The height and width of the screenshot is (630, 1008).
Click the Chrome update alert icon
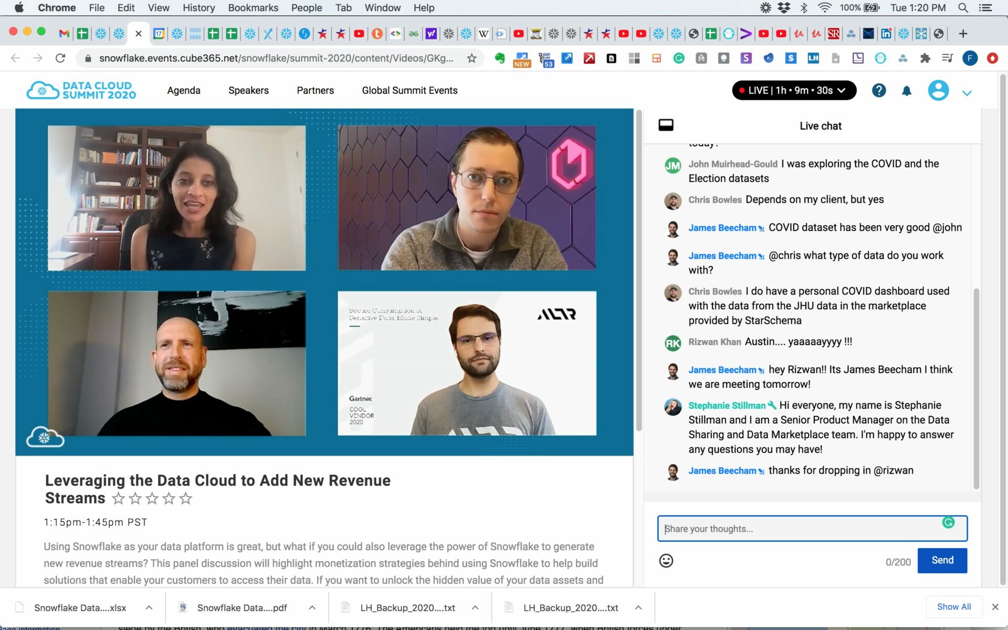(992, 58)
